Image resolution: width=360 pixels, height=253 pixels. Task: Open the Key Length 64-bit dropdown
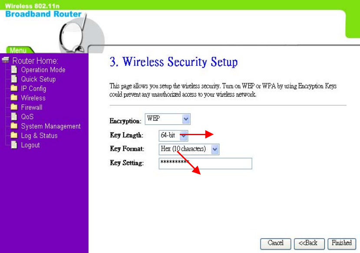(x=173, y=136)
